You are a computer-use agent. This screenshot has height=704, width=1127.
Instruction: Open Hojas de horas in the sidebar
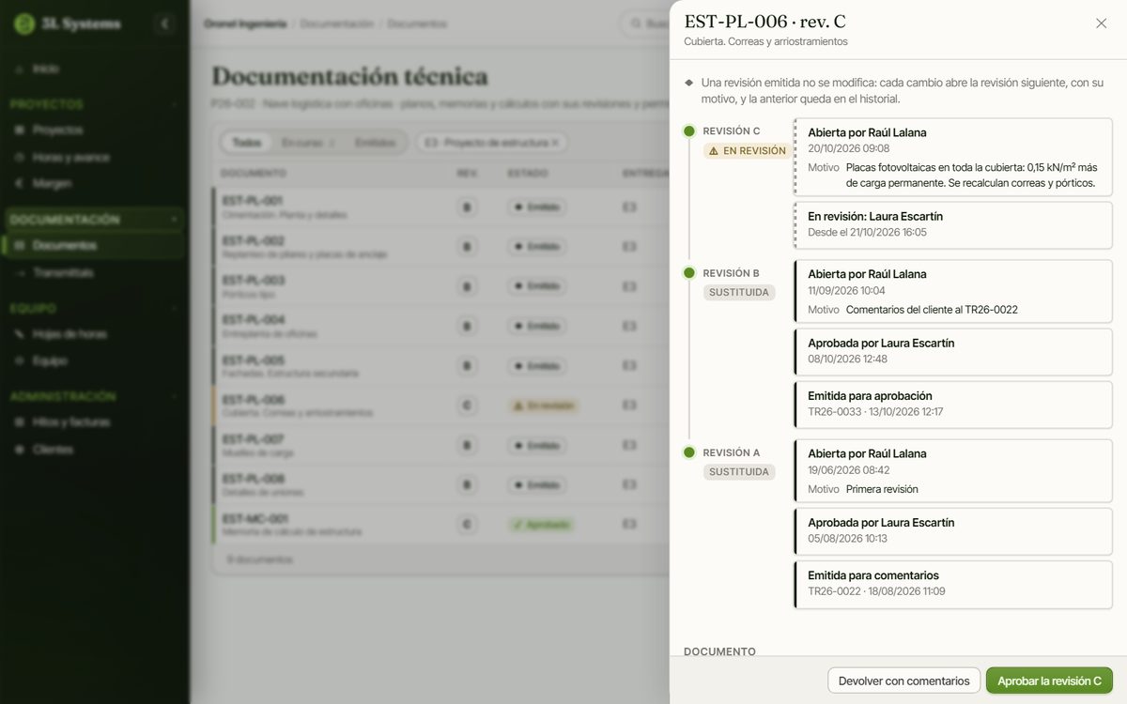point(94,333)
